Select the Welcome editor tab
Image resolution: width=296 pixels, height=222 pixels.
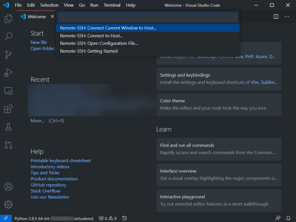(37, 16)
